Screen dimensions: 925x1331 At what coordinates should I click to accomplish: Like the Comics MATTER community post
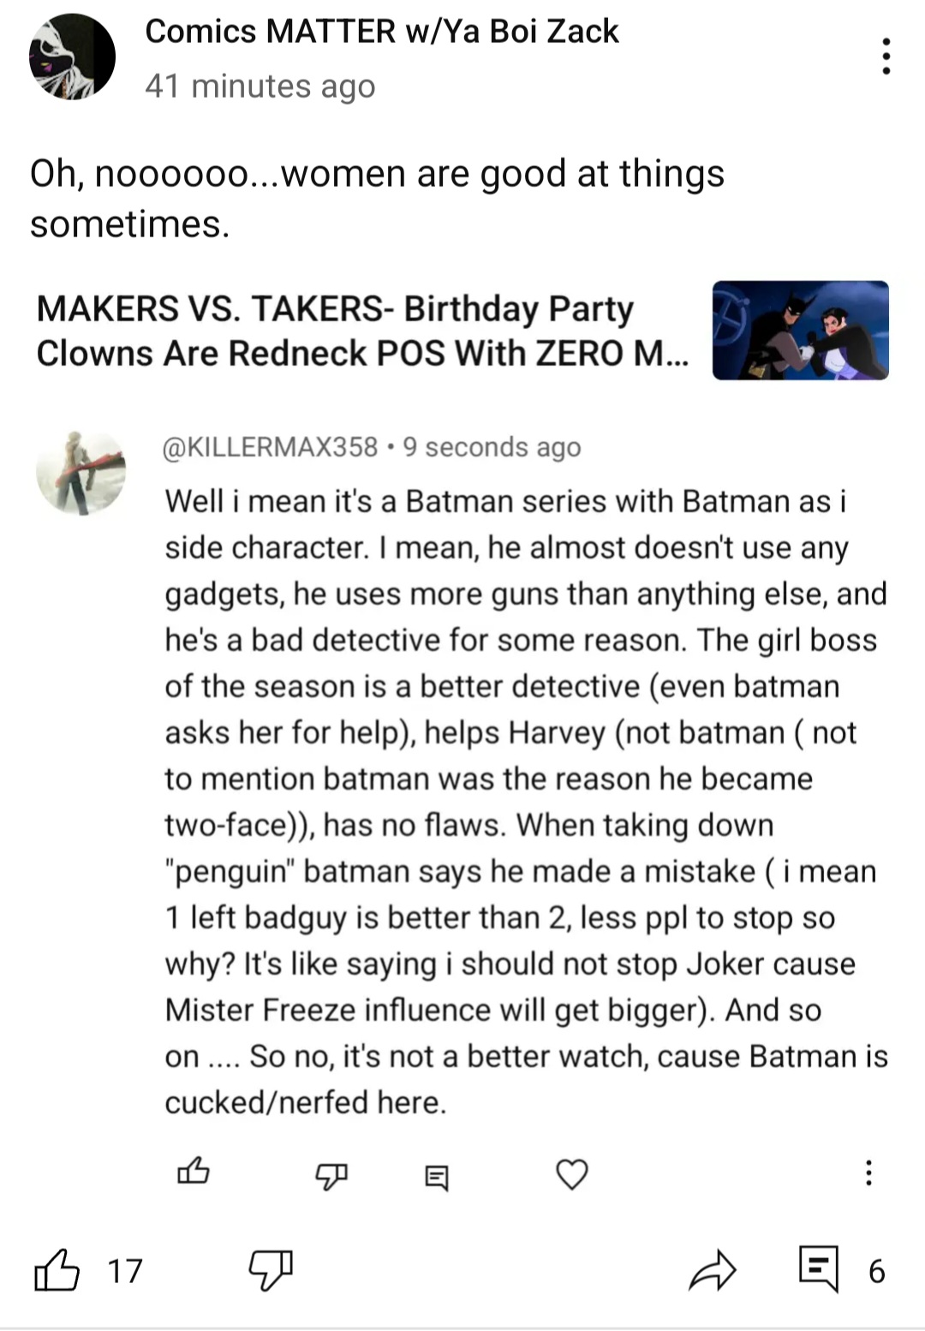[57, 1270]
